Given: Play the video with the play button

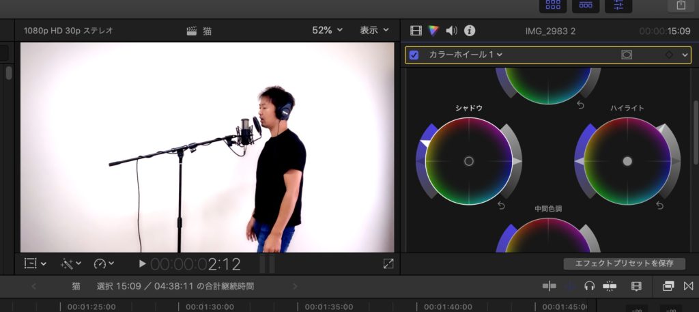Looking at the screenshot, I should [142, 264].
